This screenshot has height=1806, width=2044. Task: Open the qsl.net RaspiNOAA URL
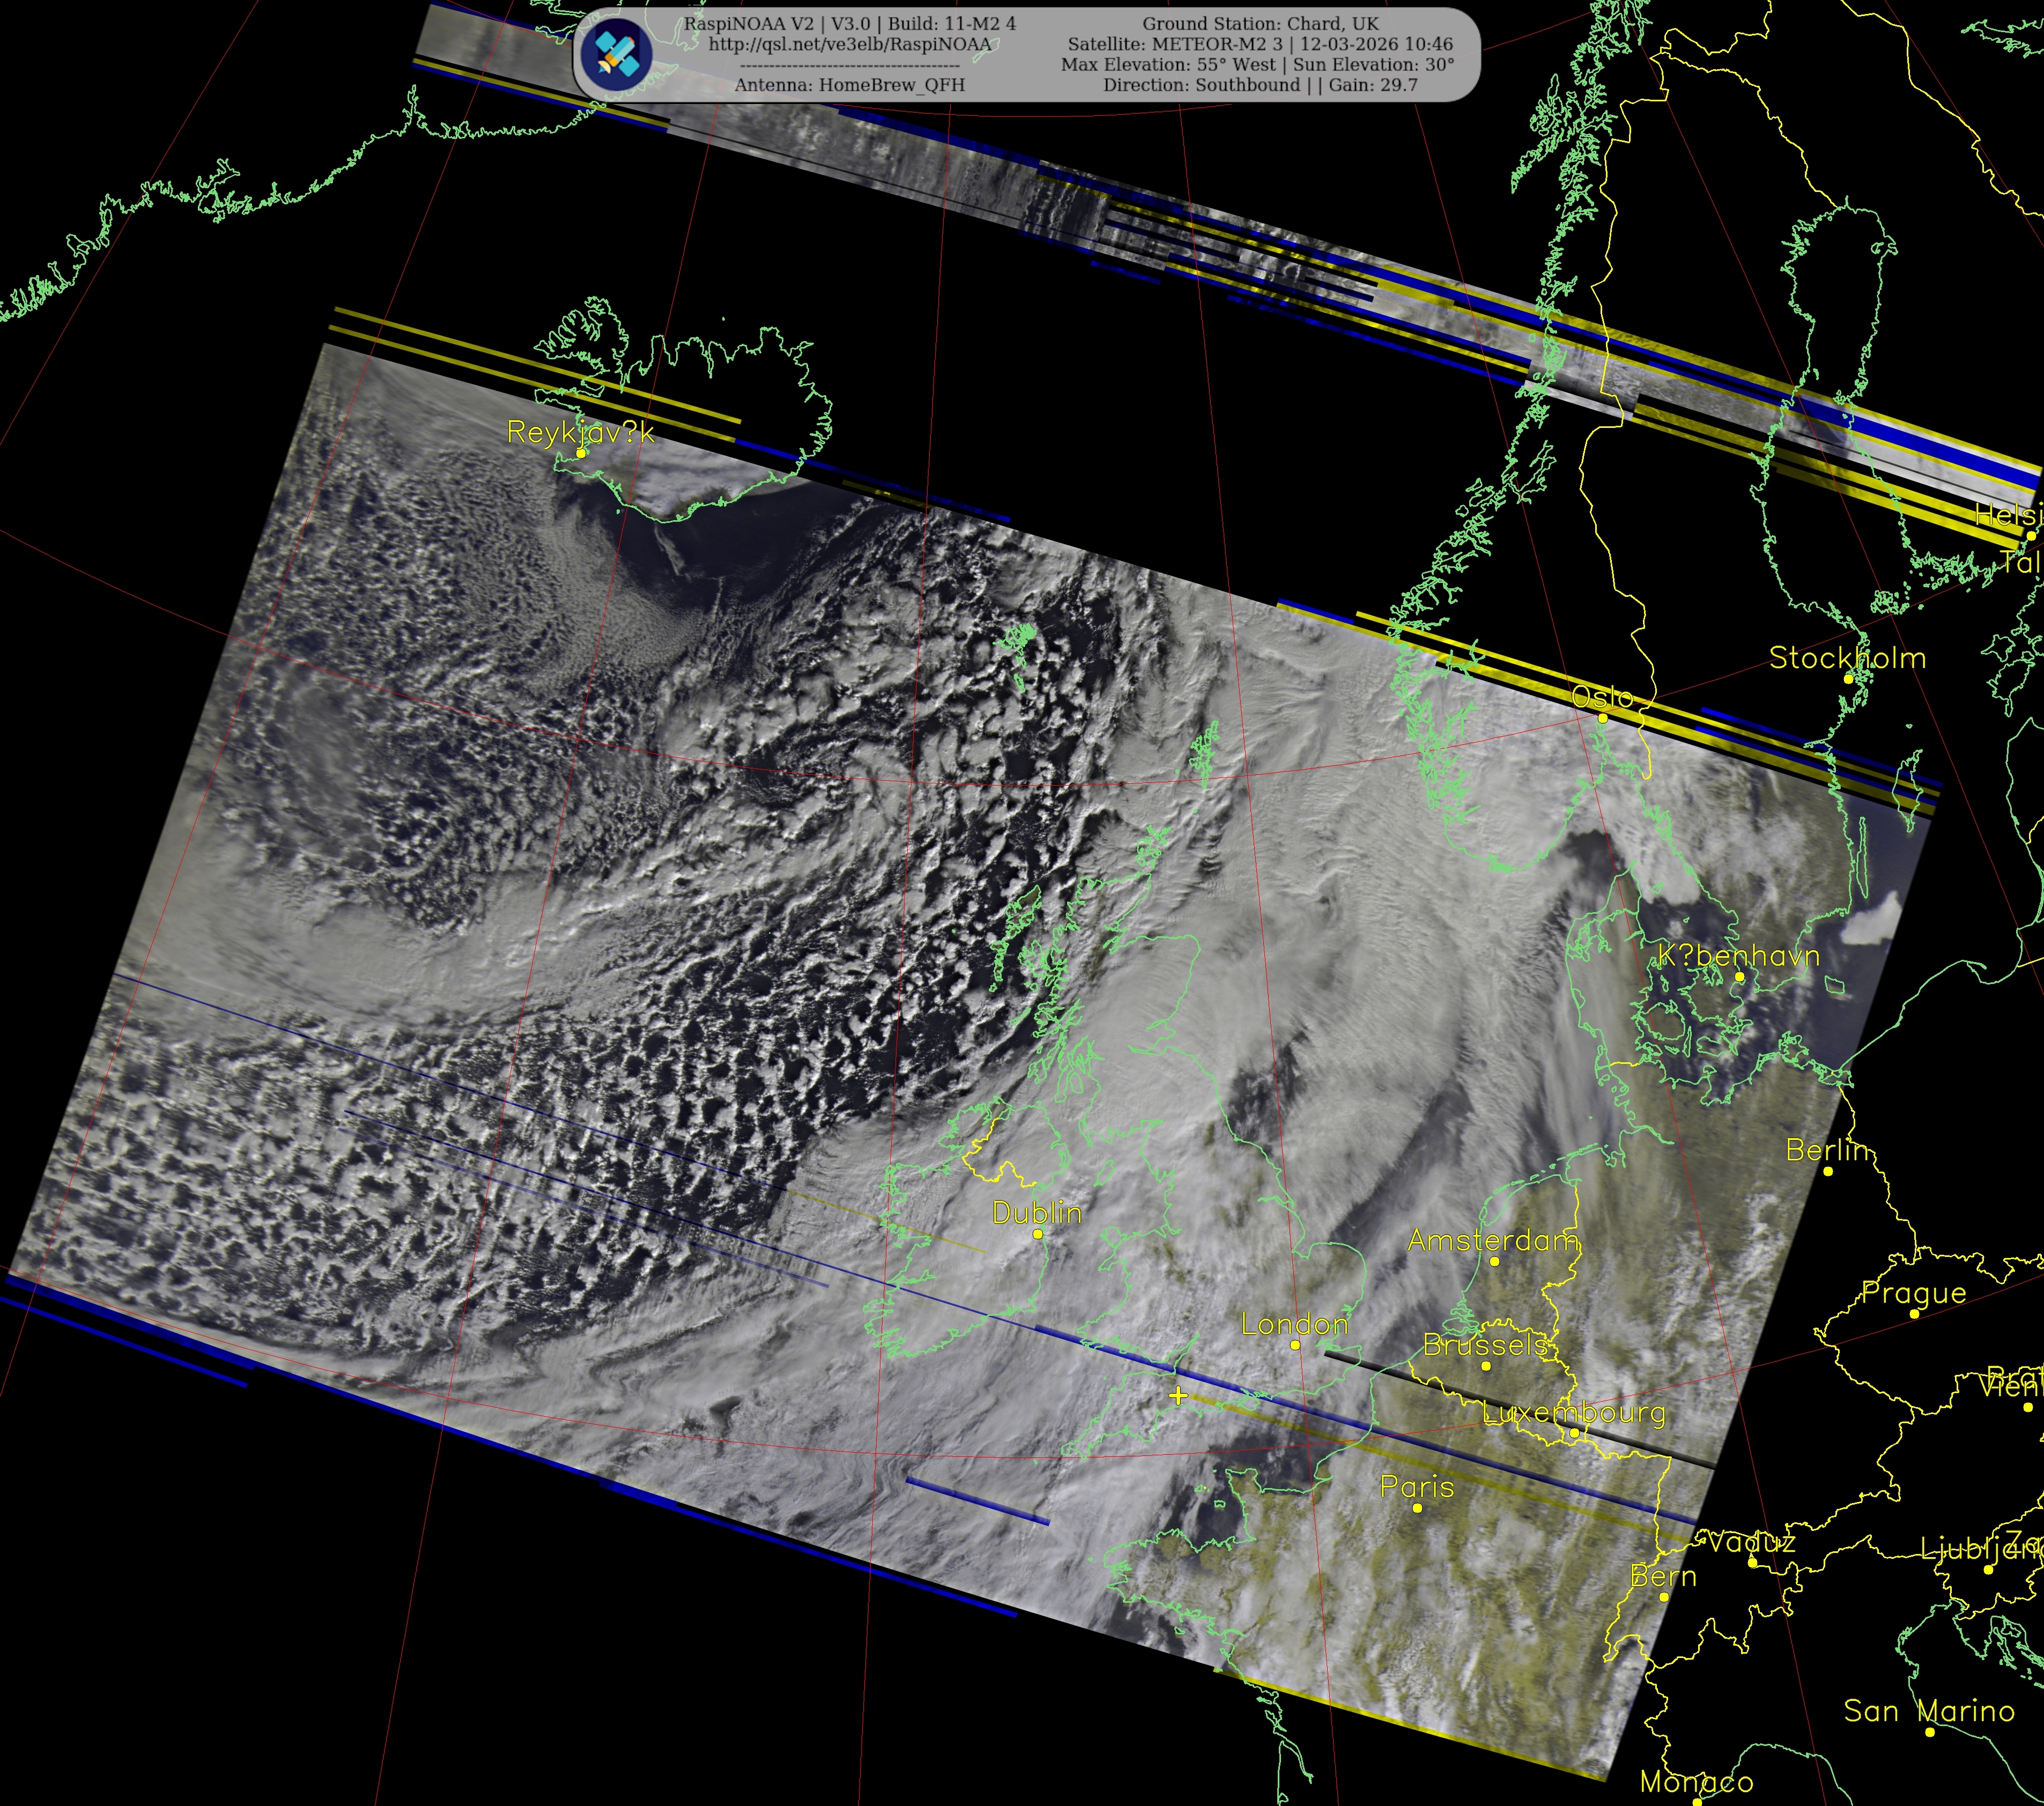849,45
